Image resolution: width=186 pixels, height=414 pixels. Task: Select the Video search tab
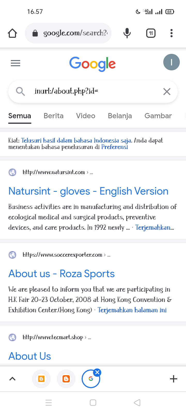click(86, 116)
